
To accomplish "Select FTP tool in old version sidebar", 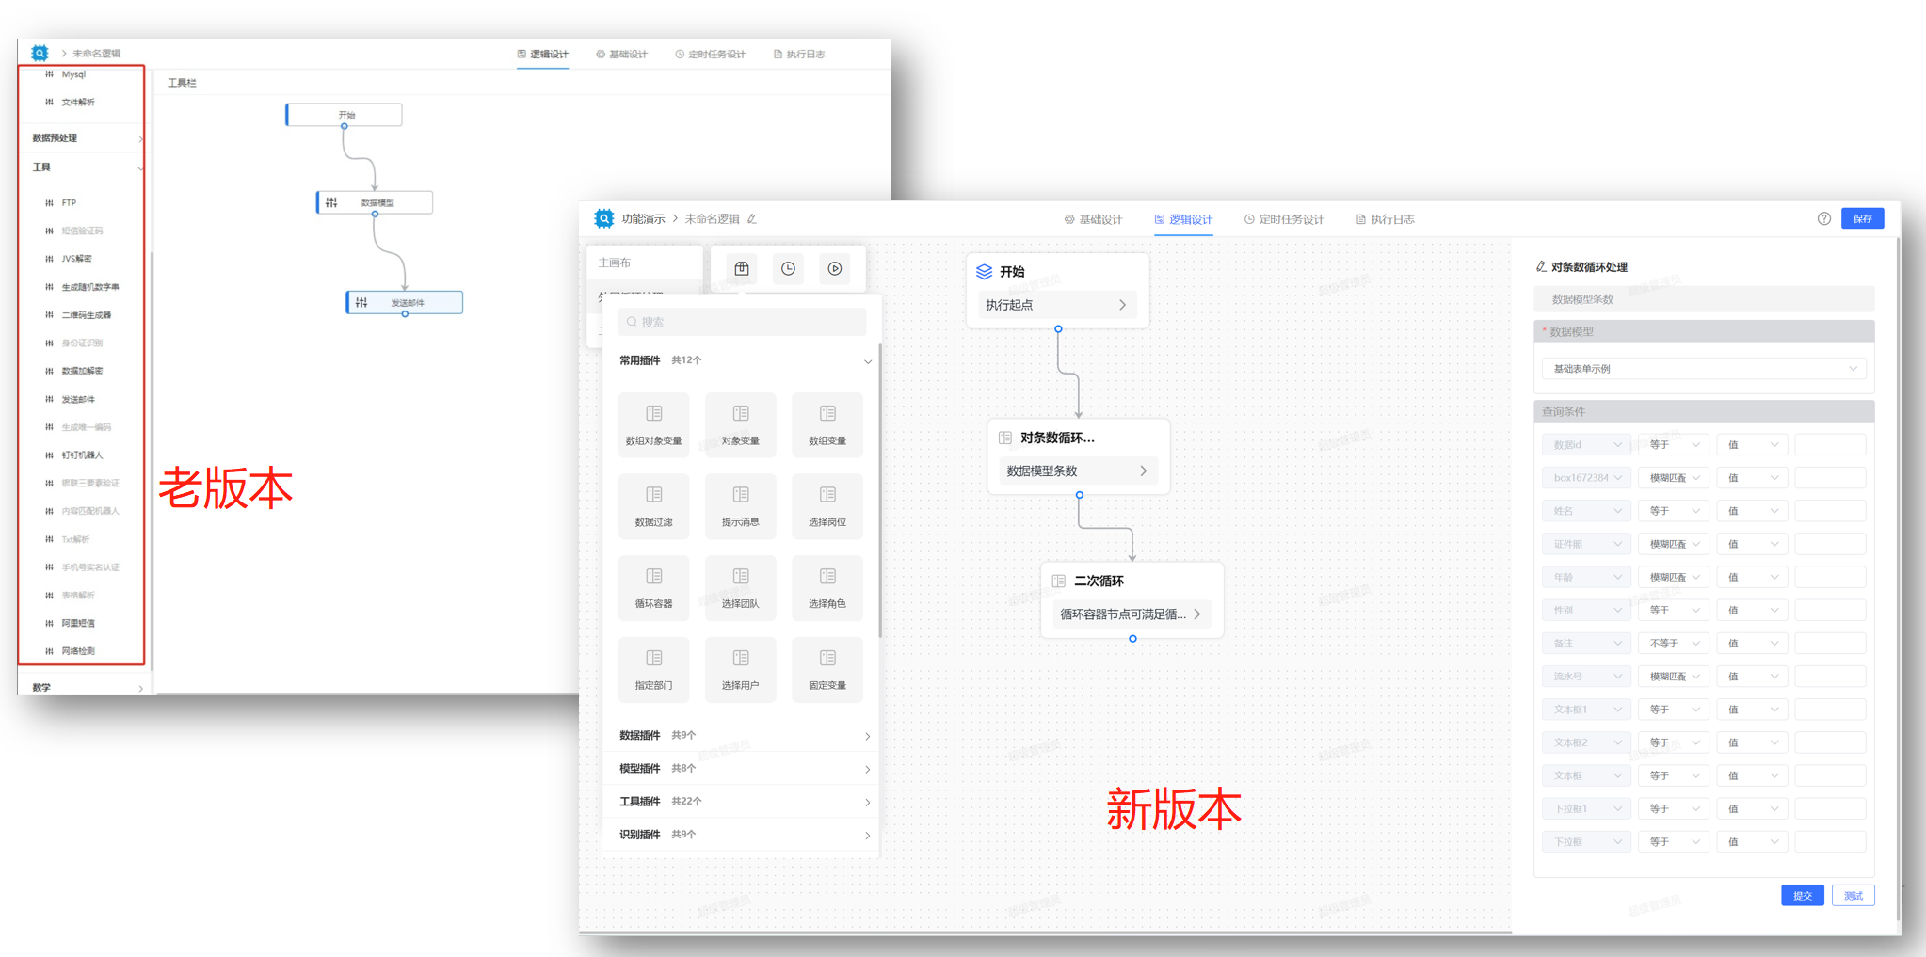I will tap(69, 202).
